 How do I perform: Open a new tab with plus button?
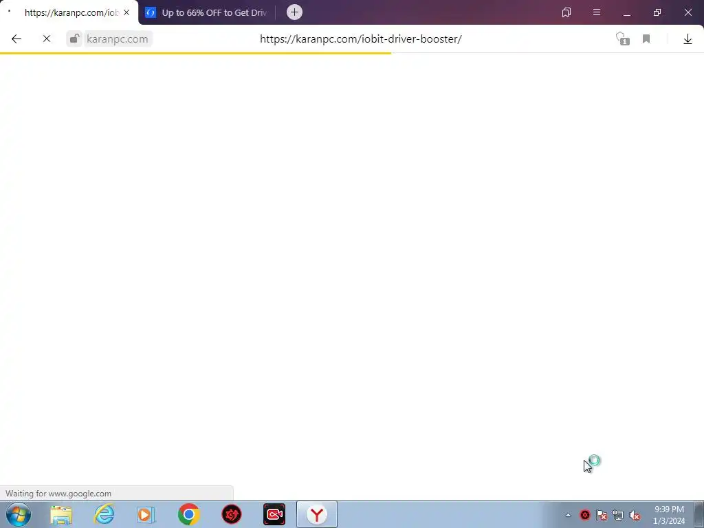[x=294, y=12]
